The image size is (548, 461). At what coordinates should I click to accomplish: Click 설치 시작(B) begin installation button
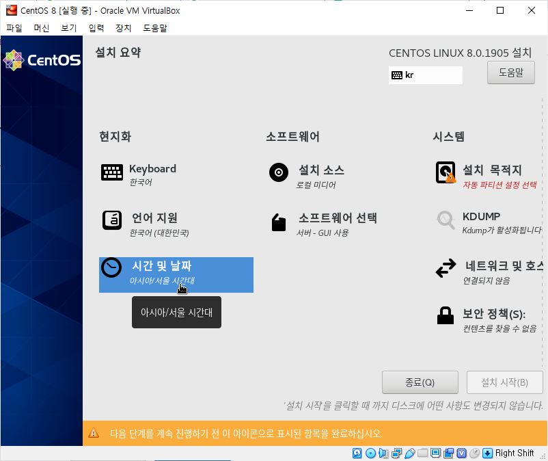tap(505, 382)
